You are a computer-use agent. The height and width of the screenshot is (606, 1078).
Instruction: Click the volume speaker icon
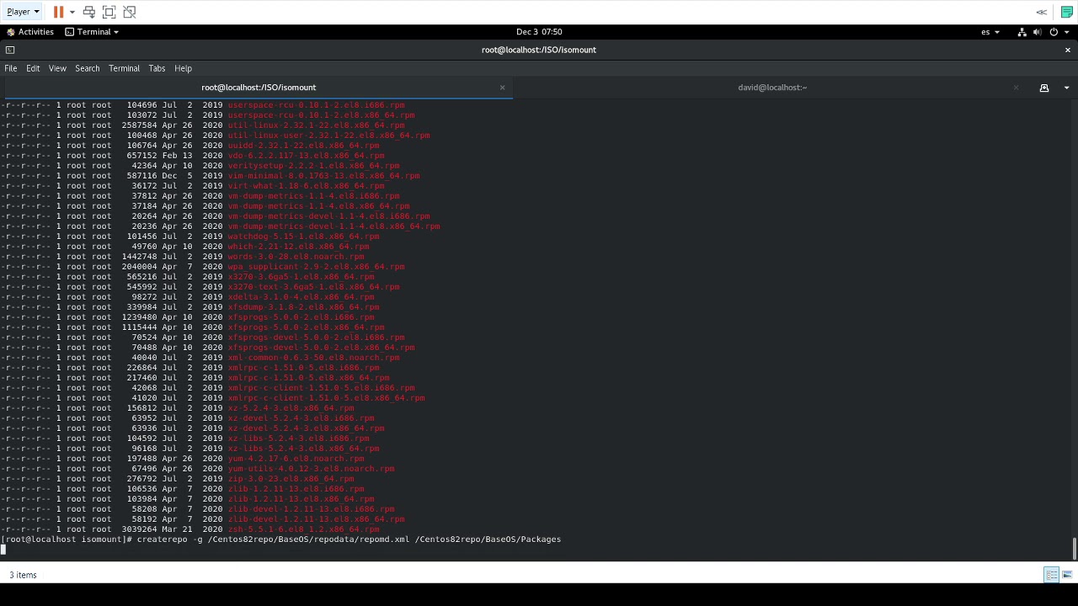click(x=1038, y=32)
